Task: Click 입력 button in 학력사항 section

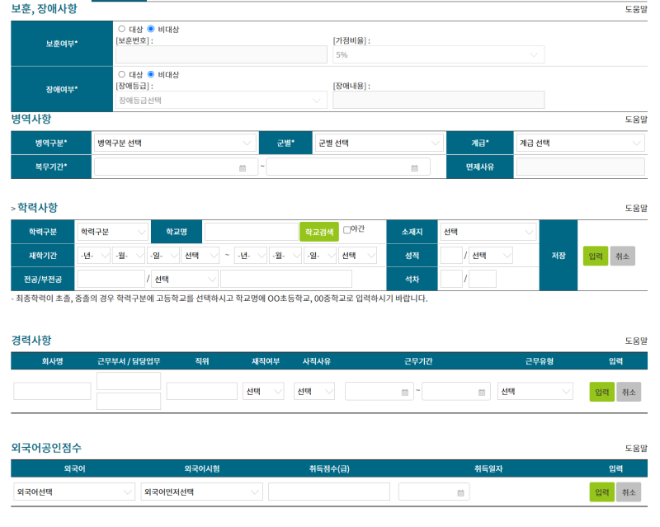Action: coord(596,256)
